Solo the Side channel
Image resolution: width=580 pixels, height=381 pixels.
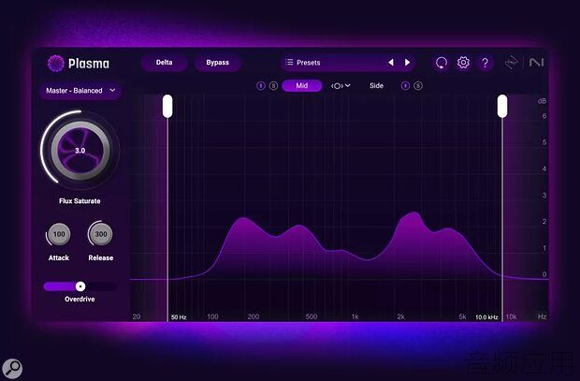click(x=418, y=86)
